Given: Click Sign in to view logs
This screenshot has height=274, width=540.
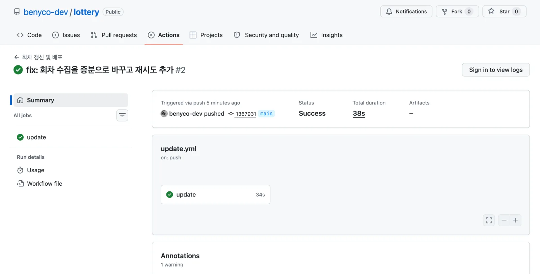Looking at the screenshot, I should pos(496,70).
